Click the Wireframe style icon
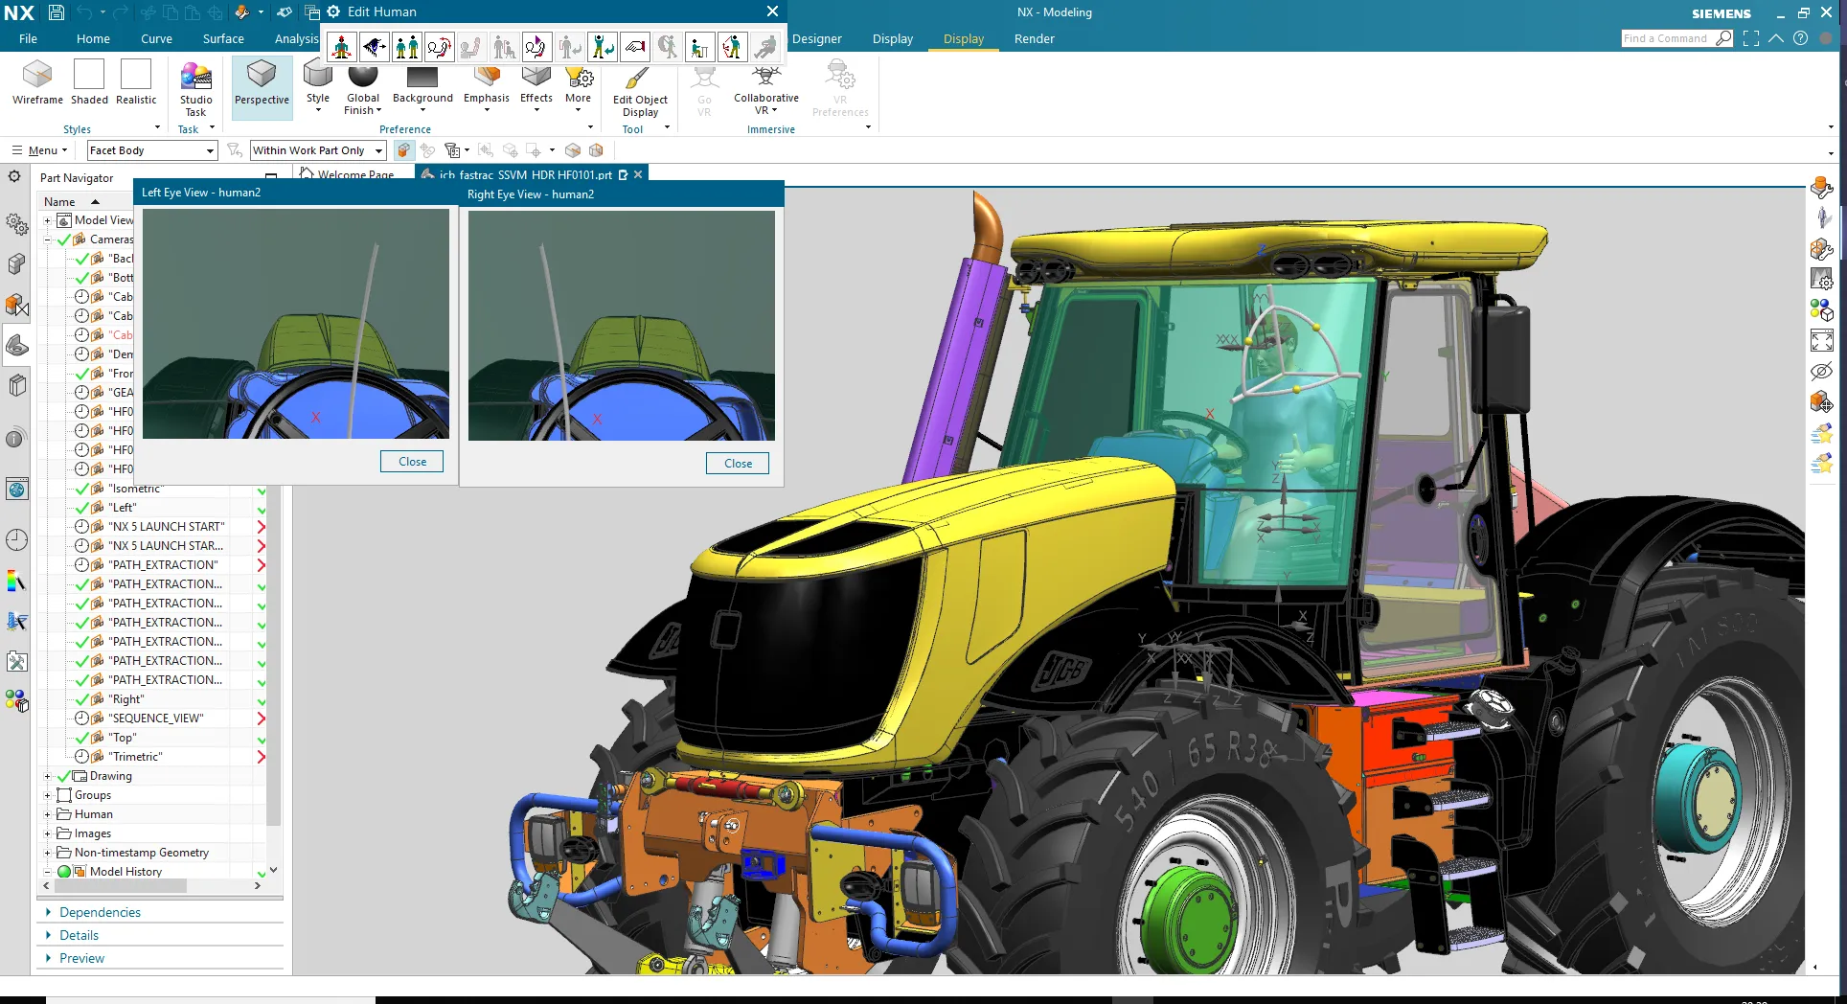The width and height of the screenshot is (1847, 1004). [x=37, y=81]
